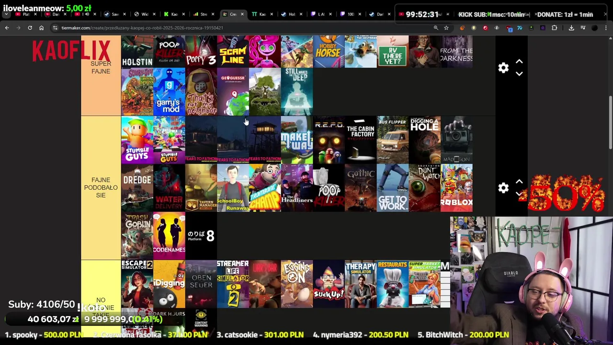The width and height of the screenshot is (613, 345).
Task: Select the Dredge tile
Action: point(137,187)
